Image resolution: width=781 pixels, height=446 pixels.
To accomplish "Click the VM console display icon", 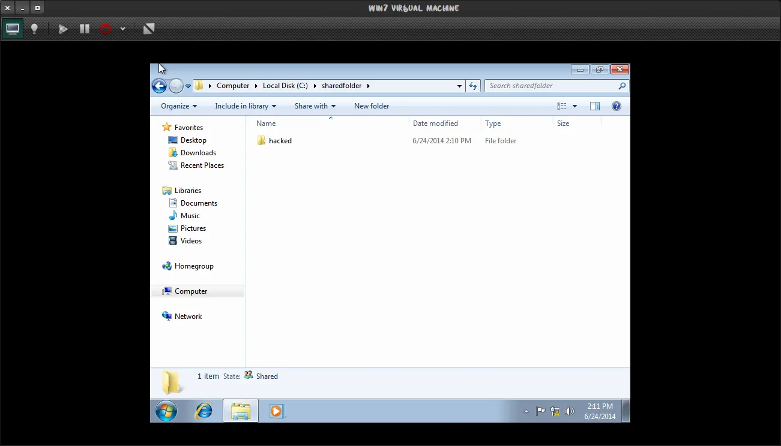I will click(13, 29).
